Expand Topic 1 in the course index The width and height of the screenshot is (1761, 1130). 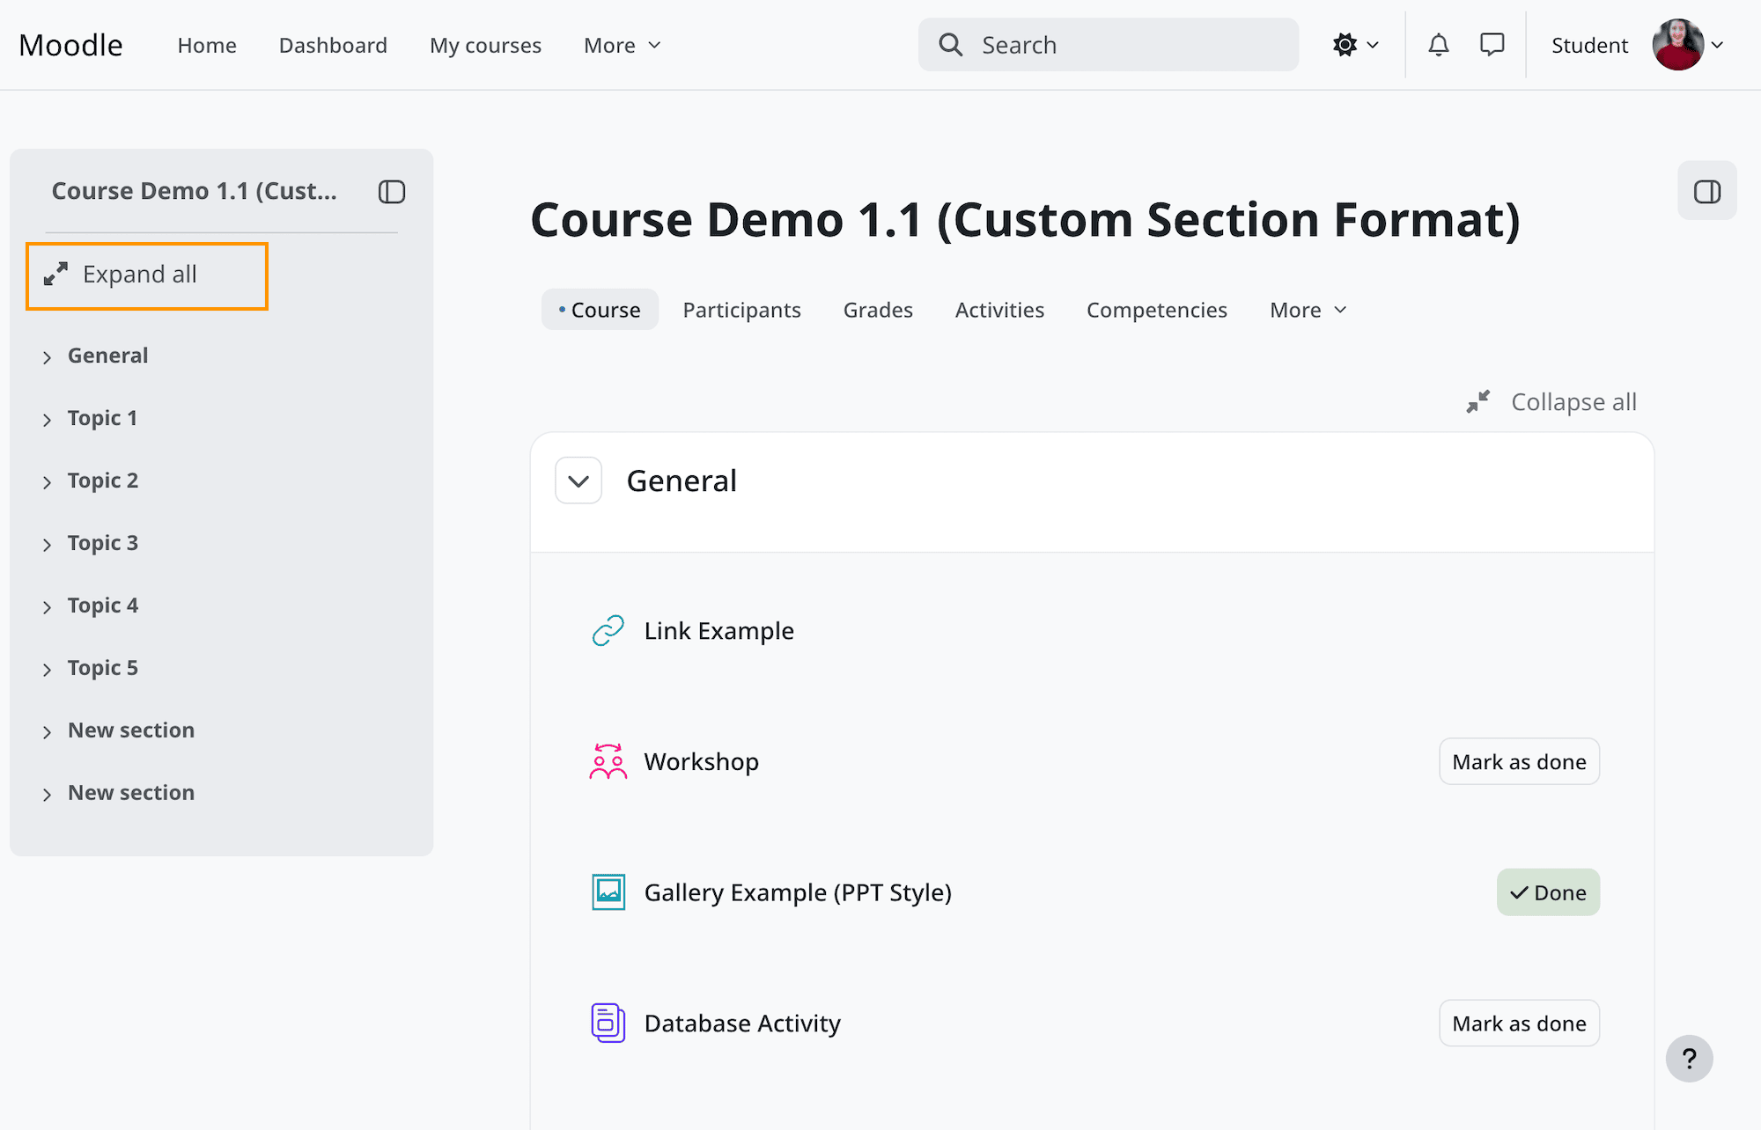(47, 420)
